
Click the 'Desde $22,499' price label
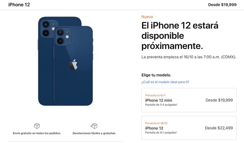click(x=219, y=128)
